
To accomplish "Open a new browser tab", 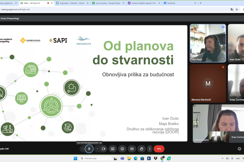I will (x=200, y=3).
